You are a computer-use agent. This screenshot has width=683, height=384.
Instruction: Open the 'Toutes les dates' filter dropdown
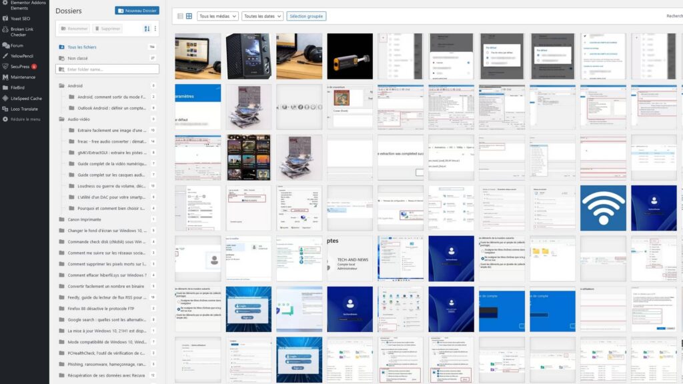tap(262, 16)
